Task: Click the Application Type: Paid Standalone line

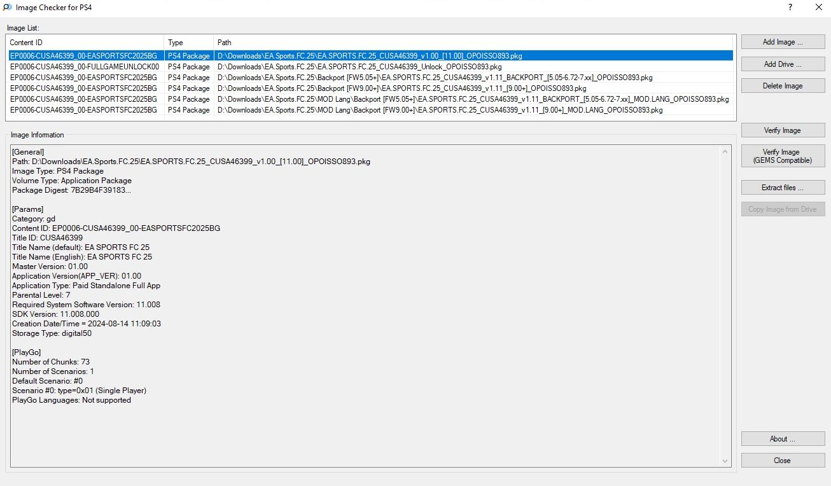Action: point(86,286)
